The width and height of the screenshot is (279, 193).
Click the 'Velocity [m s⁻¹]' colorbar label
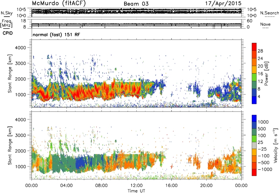pos(275,145)
